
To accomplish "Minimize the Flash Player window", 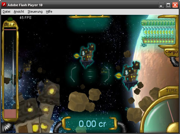I will point(161,5).
